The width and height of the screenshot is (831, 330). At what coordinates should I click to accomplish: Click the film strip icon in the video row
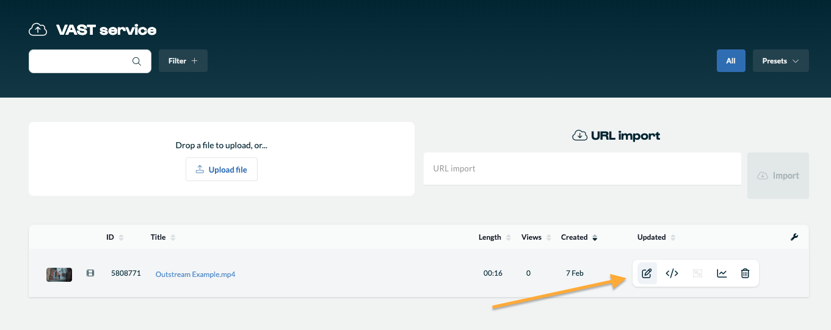[x=90, y=274]
